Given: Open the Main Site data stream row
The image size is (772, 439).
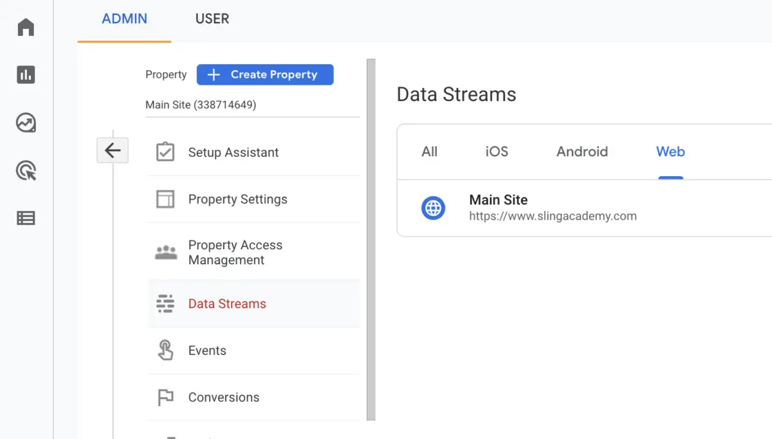Looking at the screenshot, I should [584, 208].
